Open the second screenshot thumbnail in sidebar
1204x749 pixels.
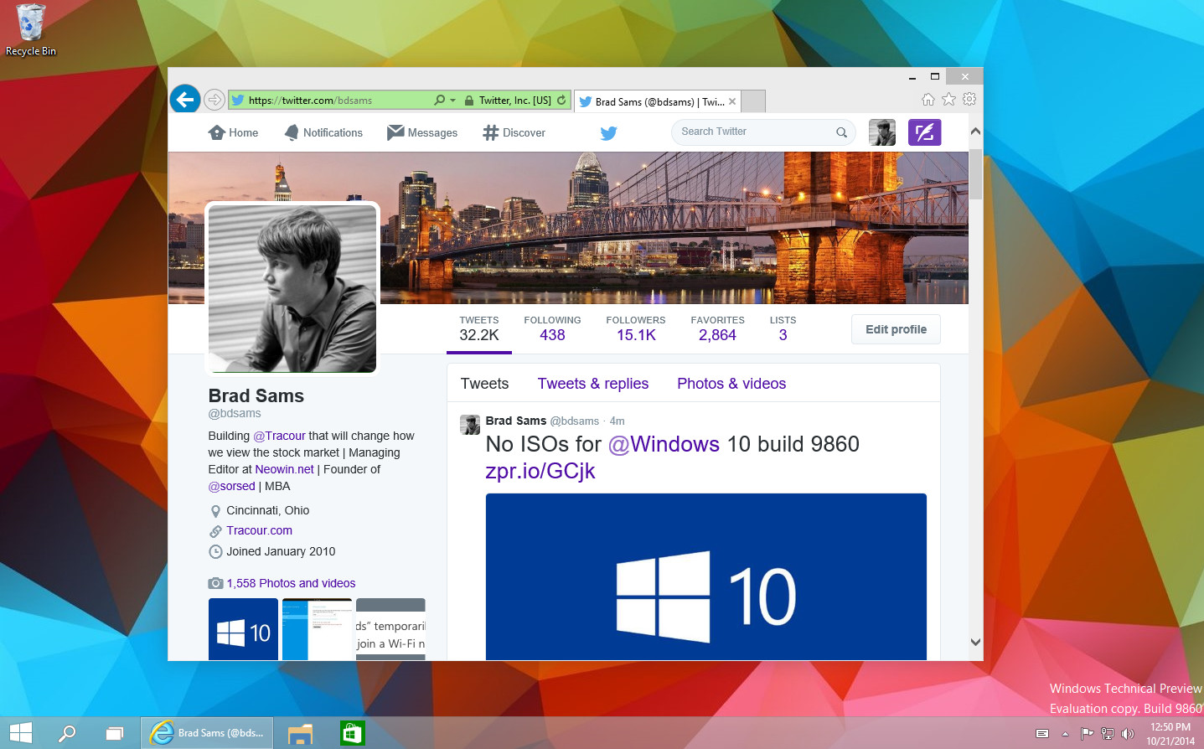317,629
